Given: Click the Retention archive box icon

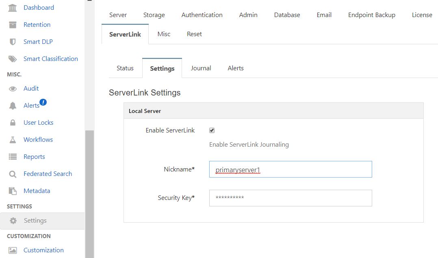Looking at the screenshot, I should (13, 25).
